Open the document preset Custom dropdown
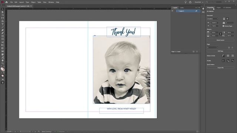The height and width of the screenshot is (133, 237). click(x=213, y=19)
